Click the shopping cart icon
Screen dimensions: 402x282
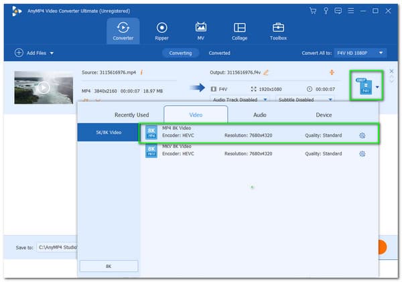(312, 11)
